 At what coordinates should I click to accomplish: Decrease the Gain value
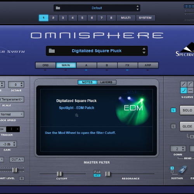pos(14,145)
